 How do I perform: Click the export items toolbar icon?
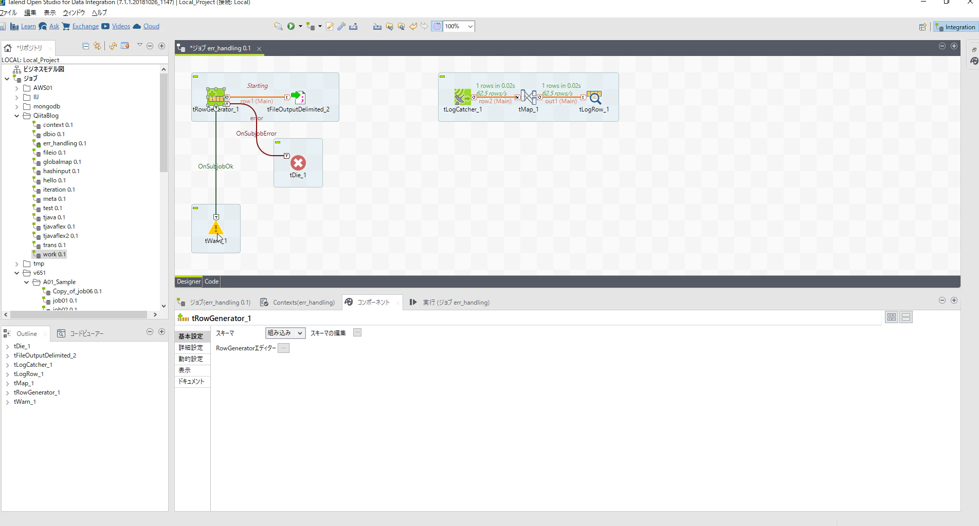pyautogui.click(x=353, y=26)
